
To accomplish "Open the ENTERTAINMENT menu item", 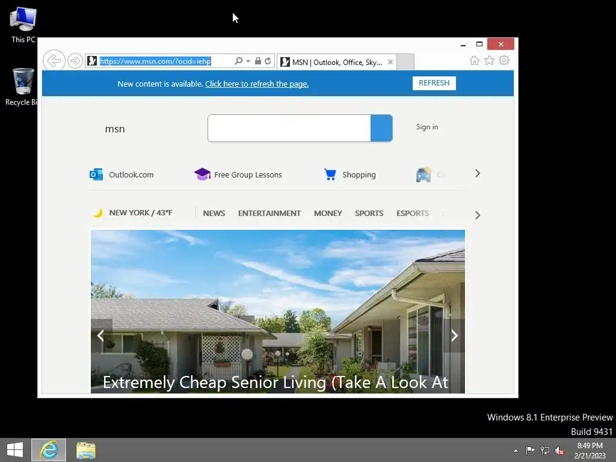I will click(269, 214).
